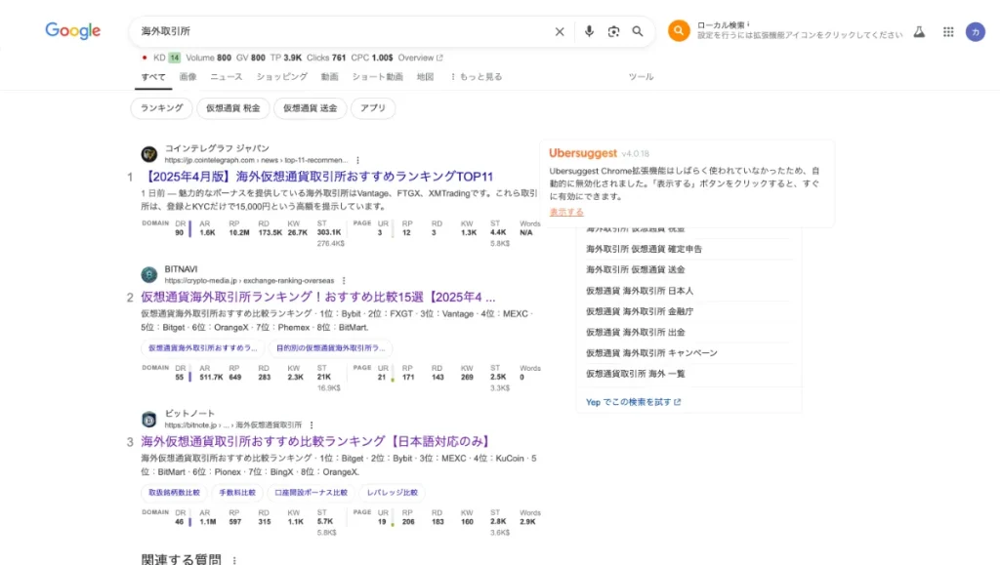Screen dimensions: 1000x565
Task: Click 仮想通貨 海外取引所 日本人 suggestion
Action: click(639, 291)
